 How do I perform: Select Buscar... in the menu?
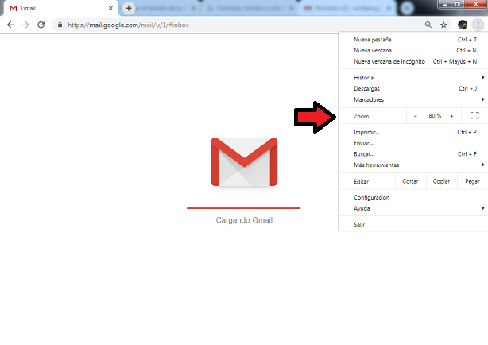pyautogui.click(x=413, y=154)
